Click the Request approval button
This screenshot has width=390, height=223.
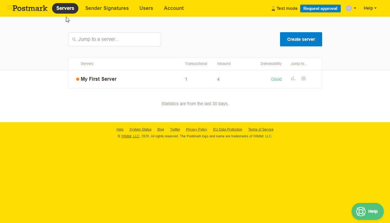[320, 8]
